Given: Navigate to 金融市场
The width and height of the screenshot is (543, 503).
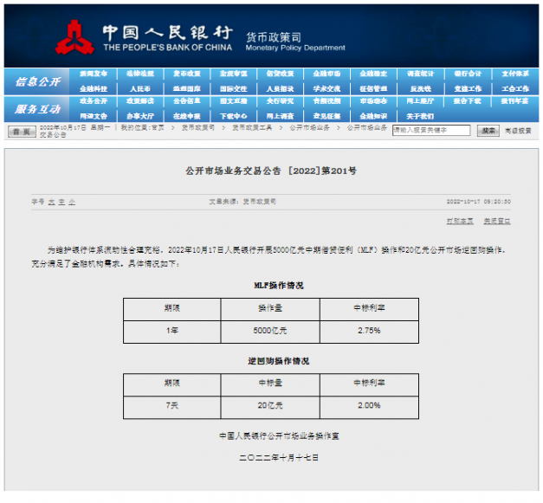Looking at the screenshot, I should pyautogui.click(x=326, y=74).
